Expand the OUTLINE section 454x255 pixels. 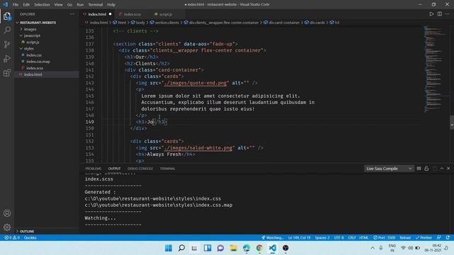[x=27, y=232]
